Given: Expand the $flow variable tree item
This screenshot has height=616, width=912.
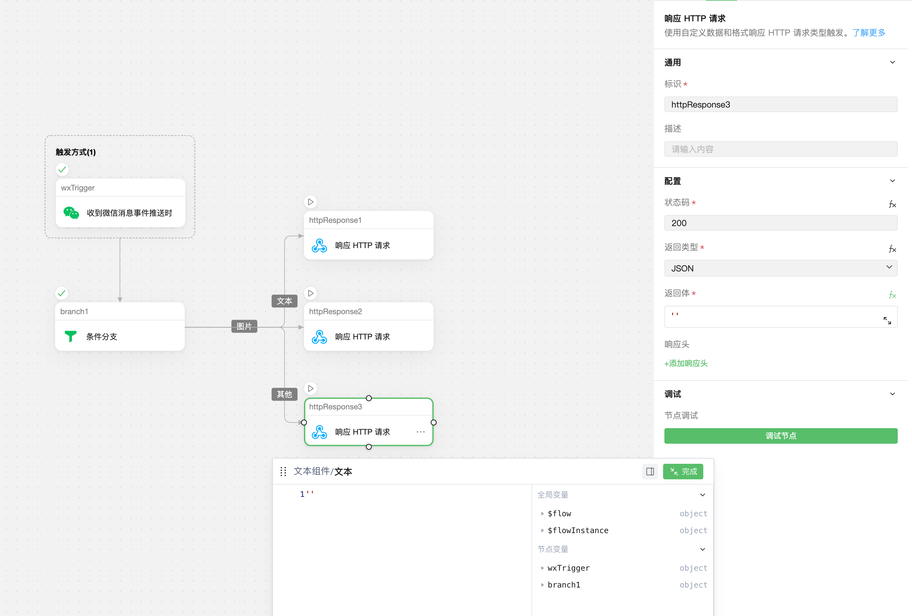Looking at the screenshot, I should [x=542, y=514].
